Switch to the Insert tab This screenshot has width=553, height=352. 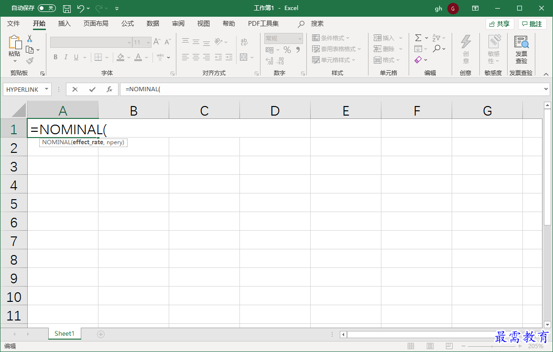point(64,23)
